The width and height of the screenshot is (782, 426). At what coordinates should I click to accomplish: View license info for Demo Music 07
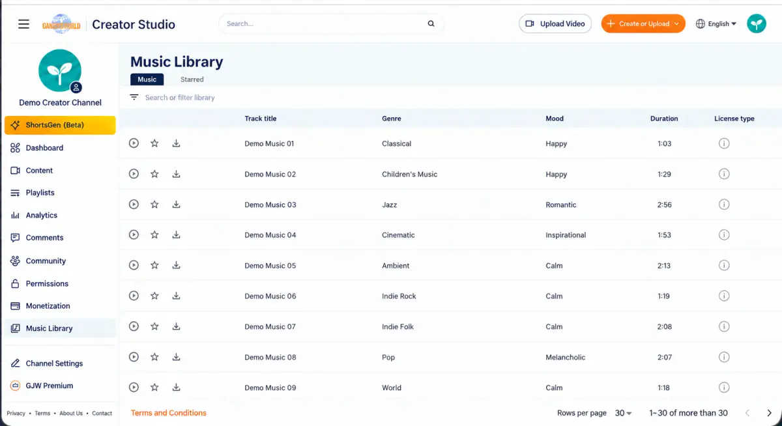(723, 326)
